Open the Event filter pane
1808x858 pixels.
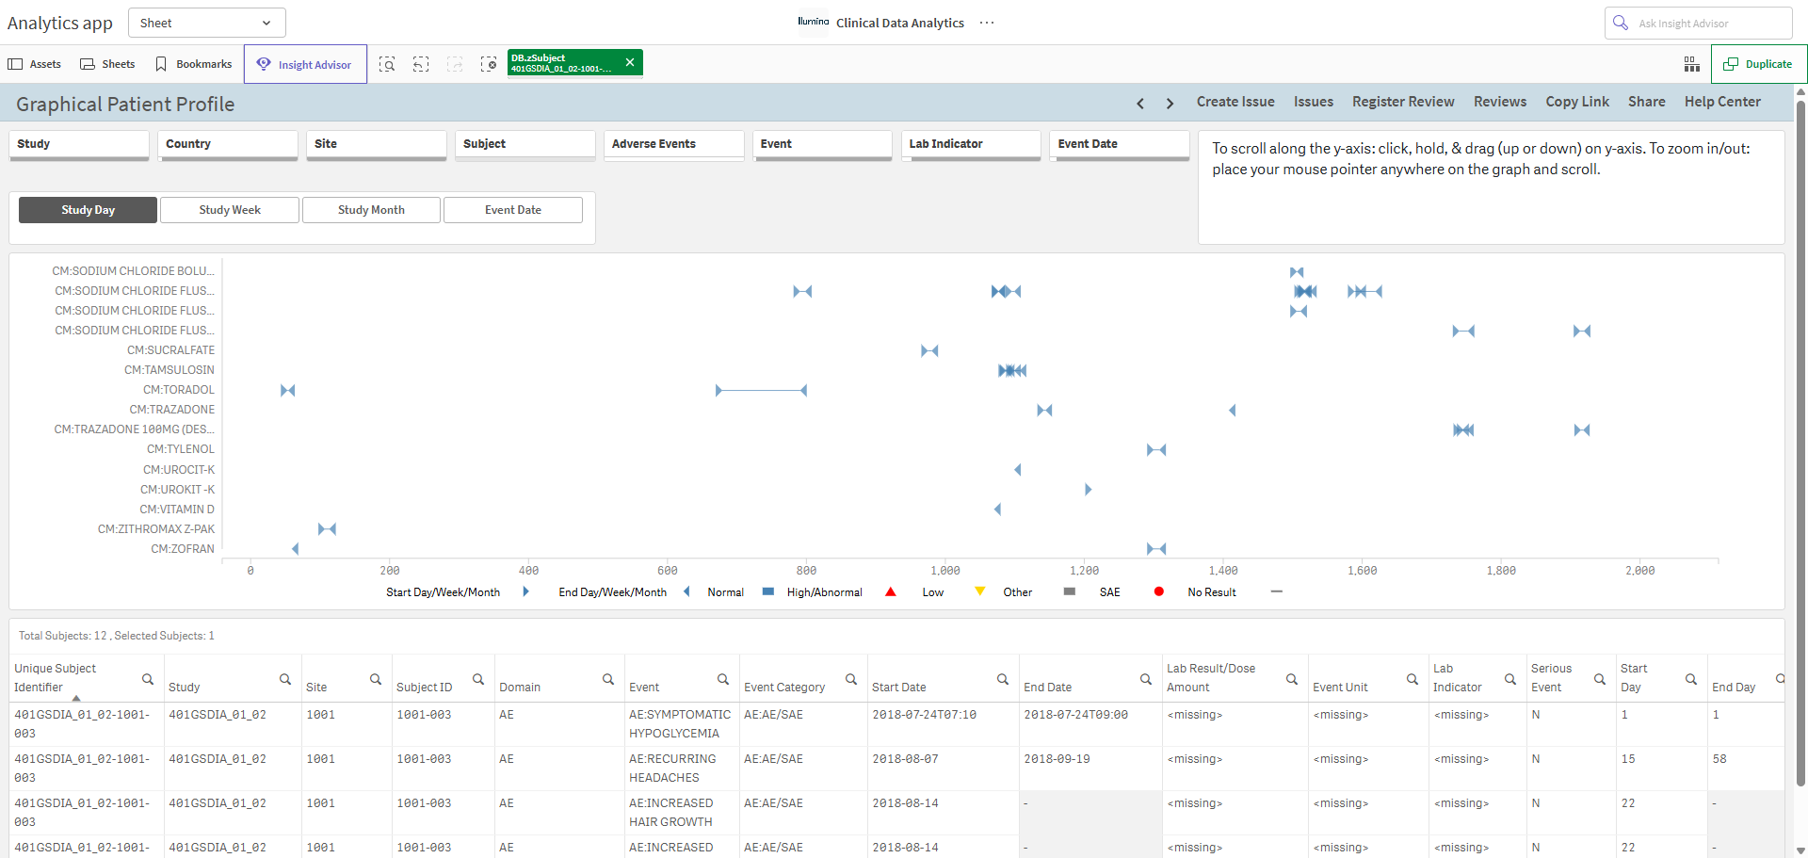822,144
